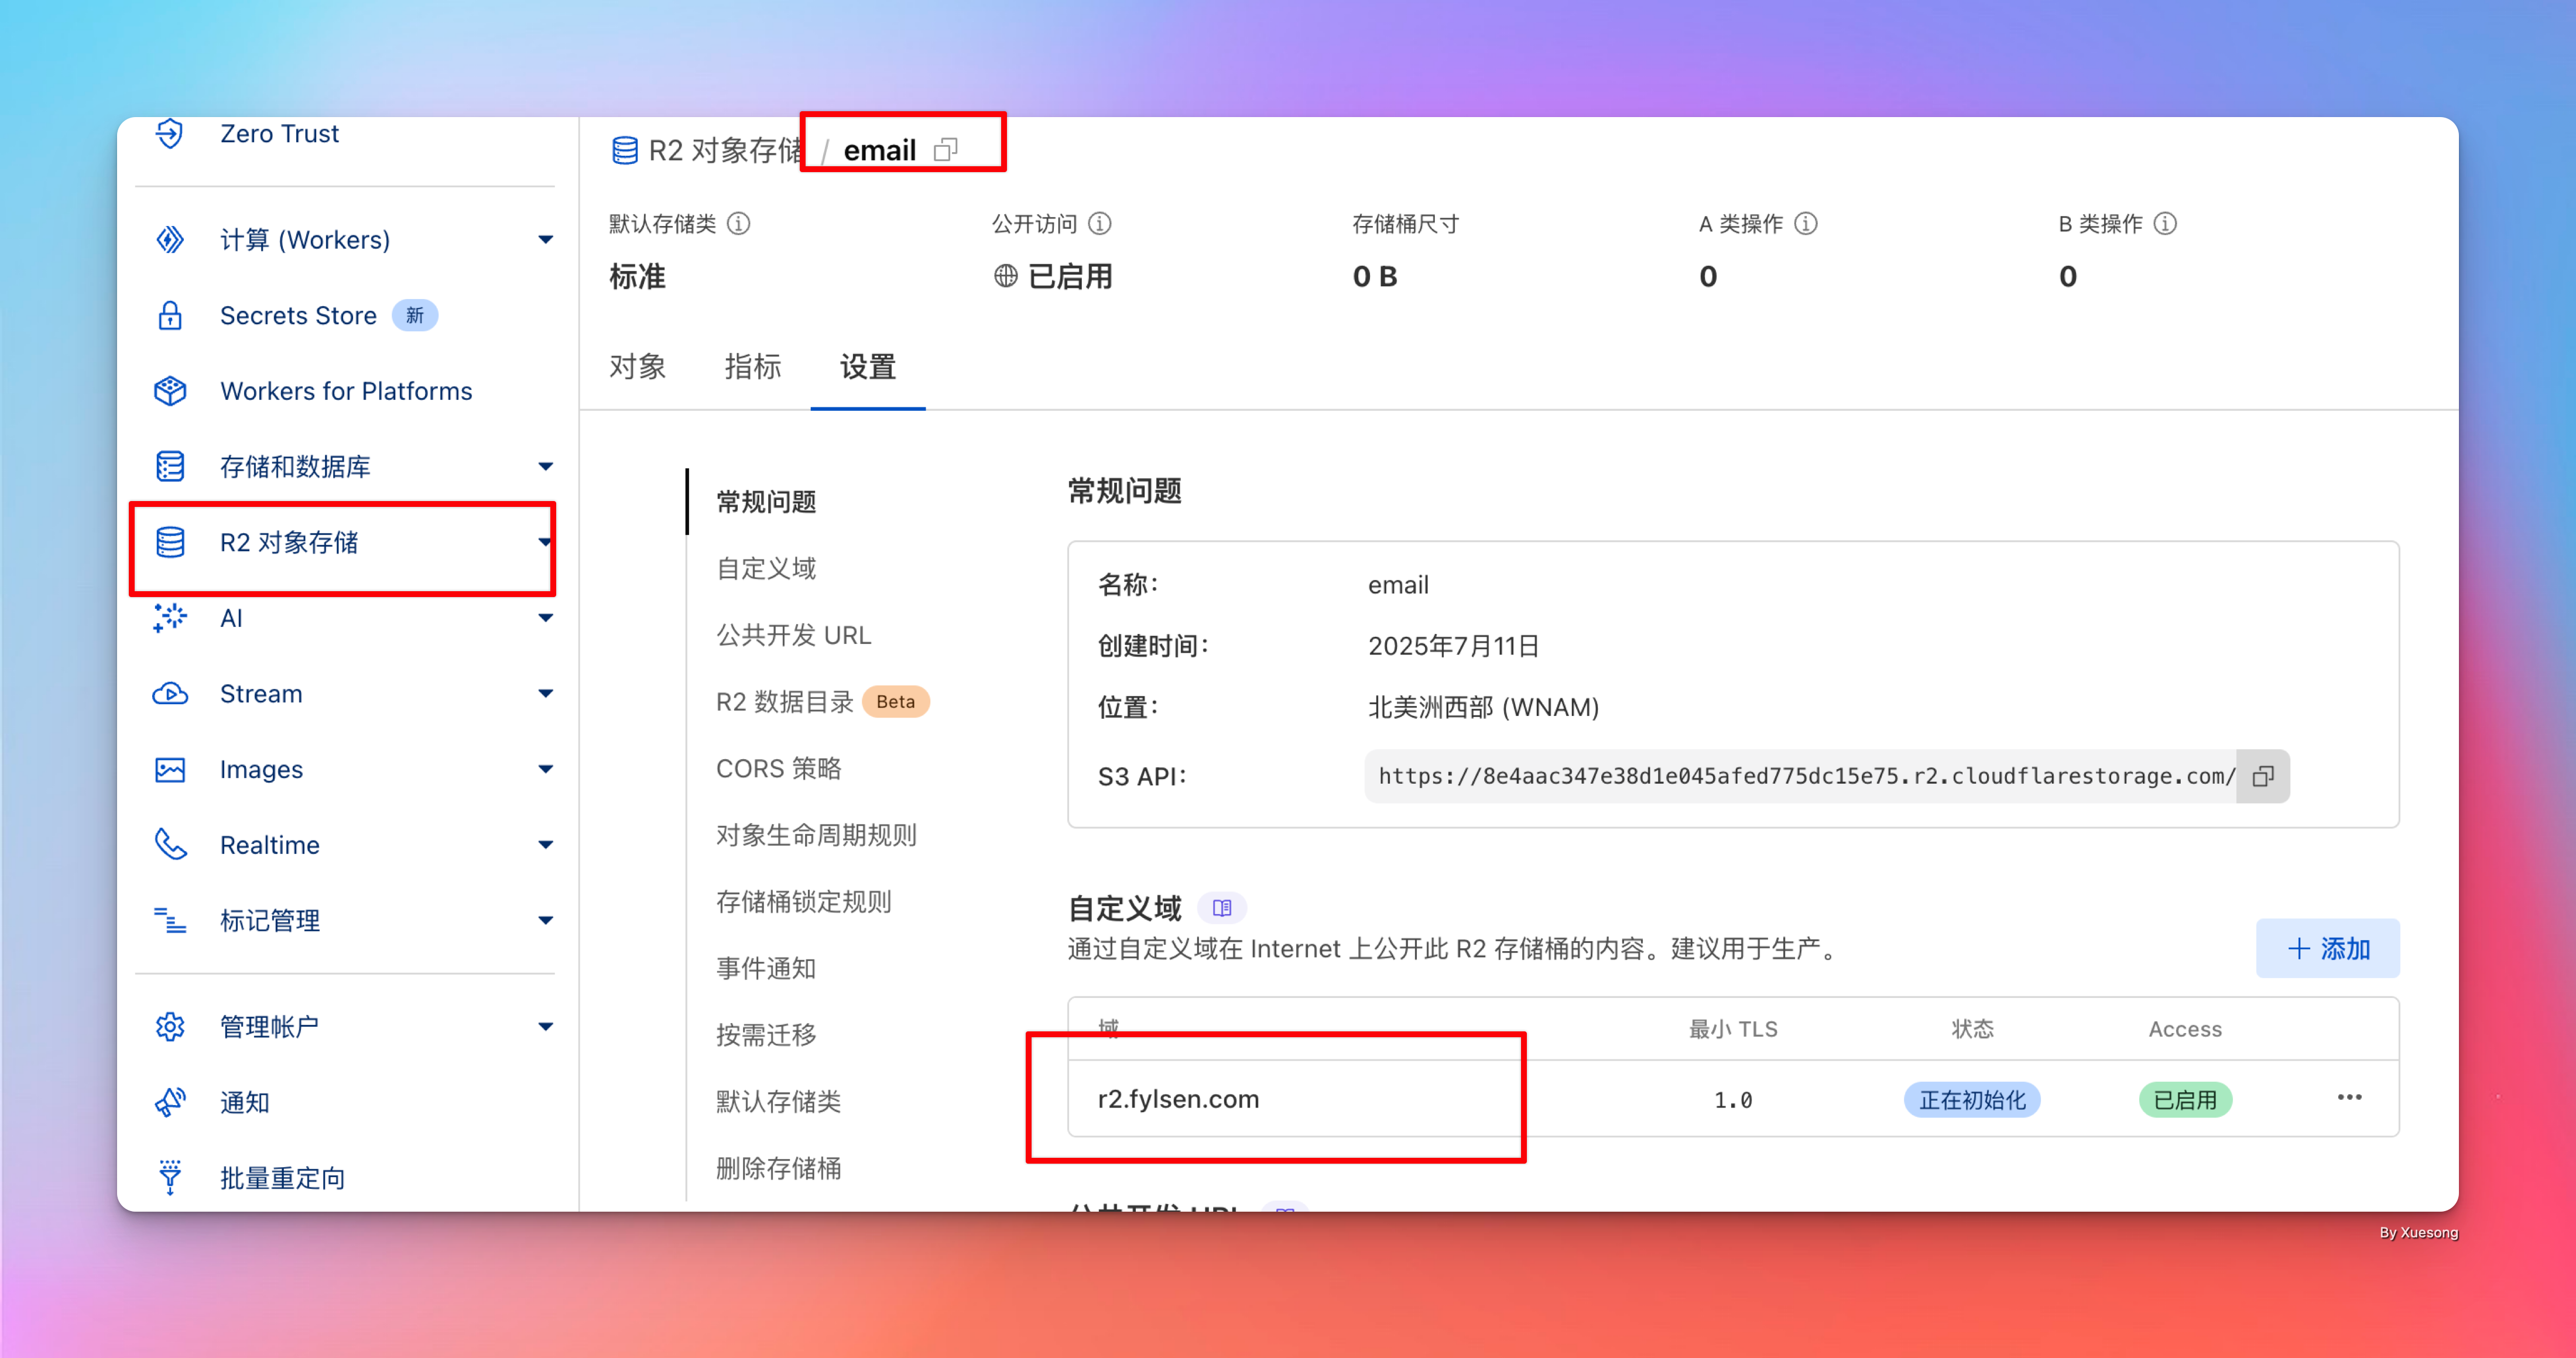Jump to 默认存储类 section
The image size is (2576, 1358).
pos(779,1102)
